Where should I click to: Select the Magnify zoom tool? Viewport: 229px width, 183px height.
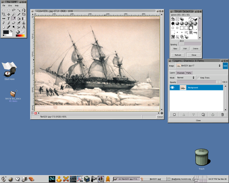tap(14, 14)
